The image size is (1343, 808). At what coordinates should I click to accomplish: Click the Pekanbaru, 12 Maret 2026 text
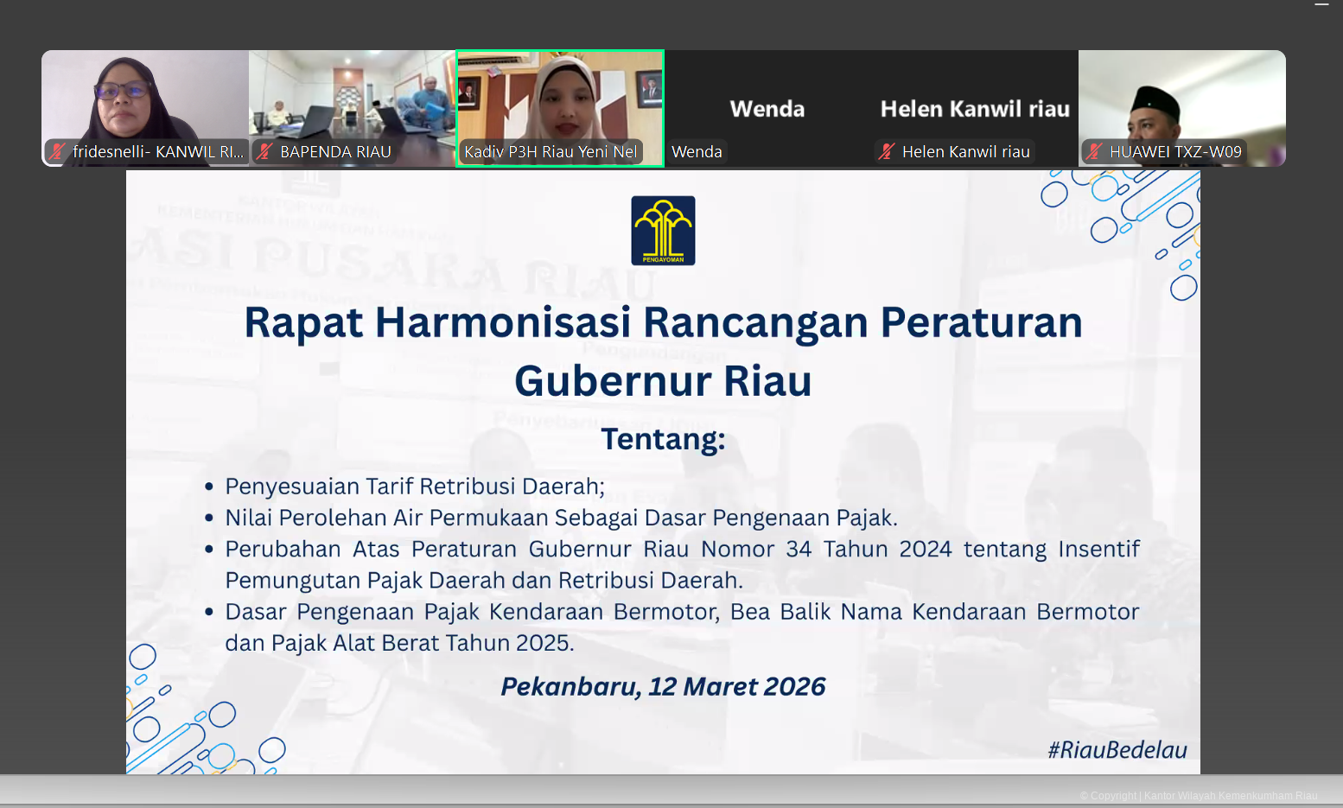[x=664, y=685]
